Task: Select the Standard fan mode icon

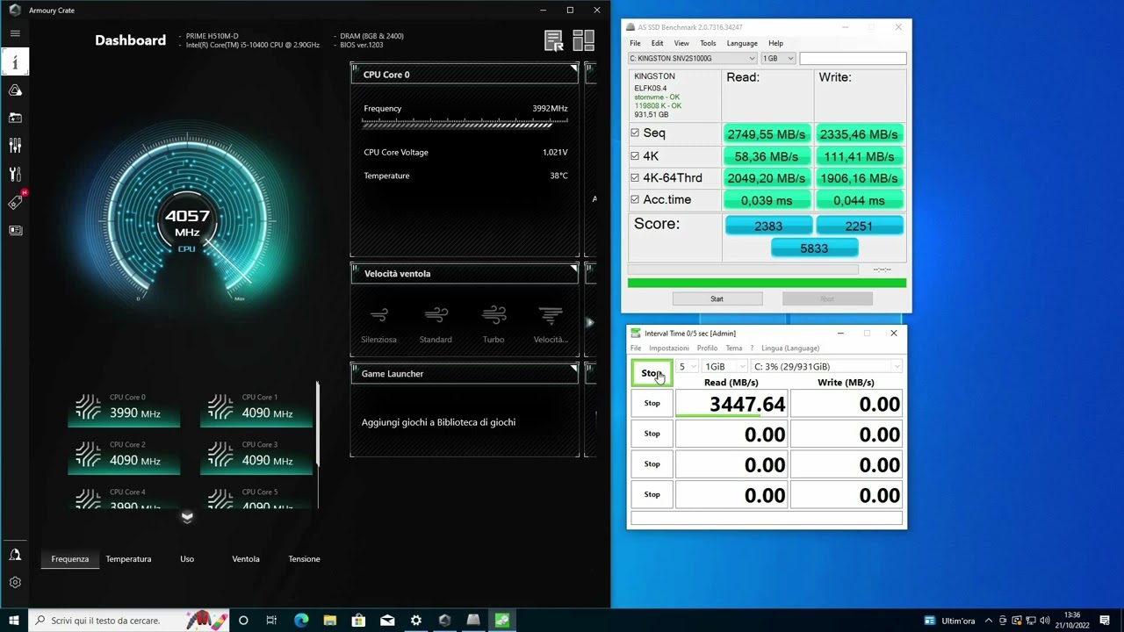Action: 436,315
